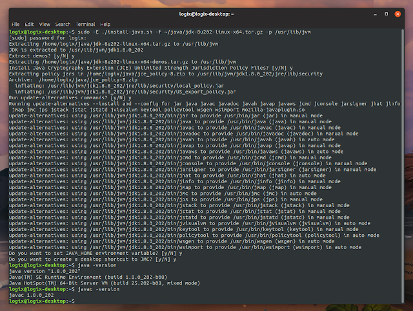Click the '[sudo] password for logix:' line
413x311 pixels.
click(x=48, y=38)
